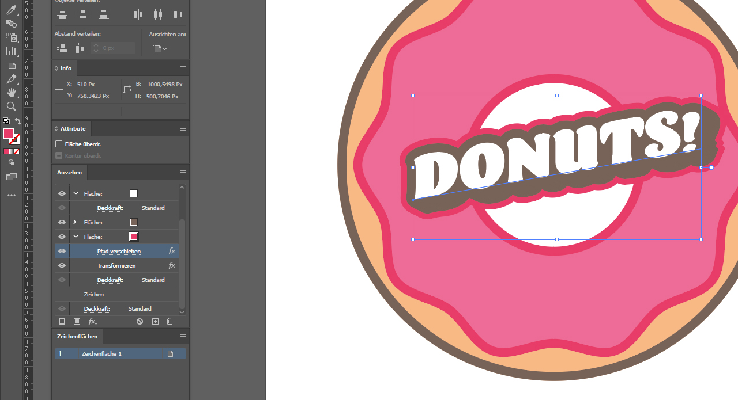This screenshot has width=738, height=400.
Task: Expand the brown Fläche entry
Action: [76, 222]
